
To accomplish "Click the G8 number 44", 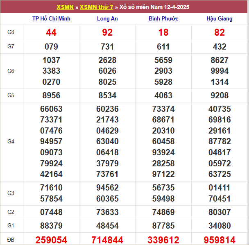I will 51,32.
